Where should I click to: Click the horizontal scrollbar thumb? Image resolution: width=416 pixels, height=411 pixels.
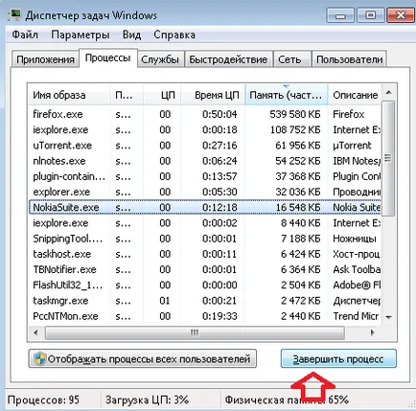[x=195, y=332]
